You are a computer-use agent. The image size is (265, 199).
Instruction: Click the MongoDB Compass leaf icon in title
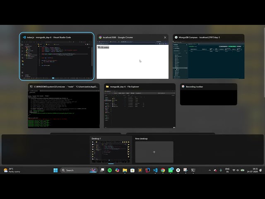[x=176, y=37]
